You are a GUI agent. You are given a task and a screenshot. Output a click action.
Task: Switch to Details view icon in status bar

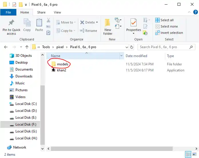(188, 155)
